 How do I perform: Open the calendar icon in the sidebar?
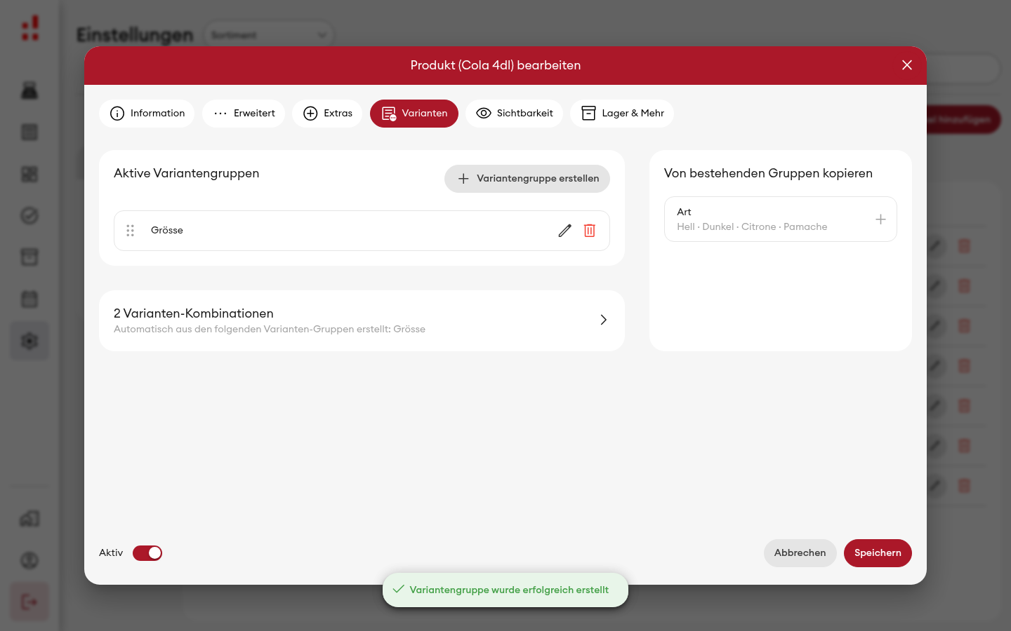pos(29,299)
